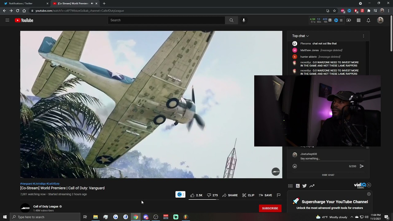Image resolution: width=393 pixels, height=221 pixels.
Task: Open vidIQ toolbar hamburger list icon
Action: point(341,20)
